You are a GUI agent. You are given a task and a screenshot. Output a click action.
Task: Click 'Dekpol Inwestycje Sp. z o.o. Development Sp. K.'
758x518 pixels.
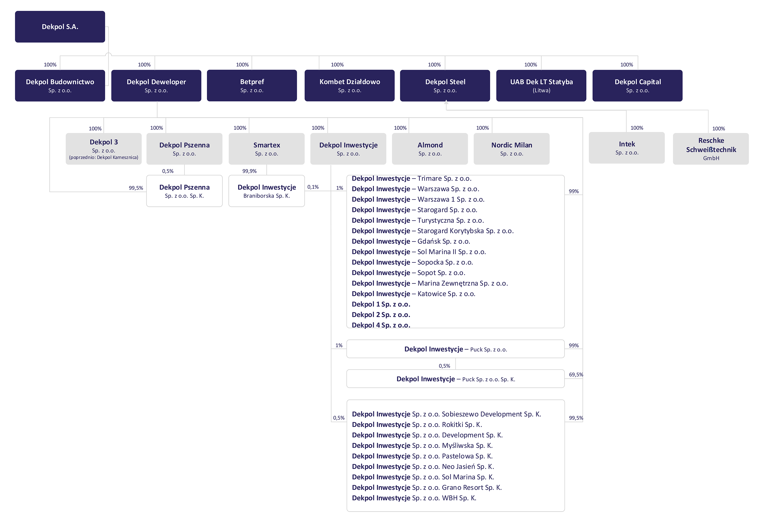coord(427,435)
